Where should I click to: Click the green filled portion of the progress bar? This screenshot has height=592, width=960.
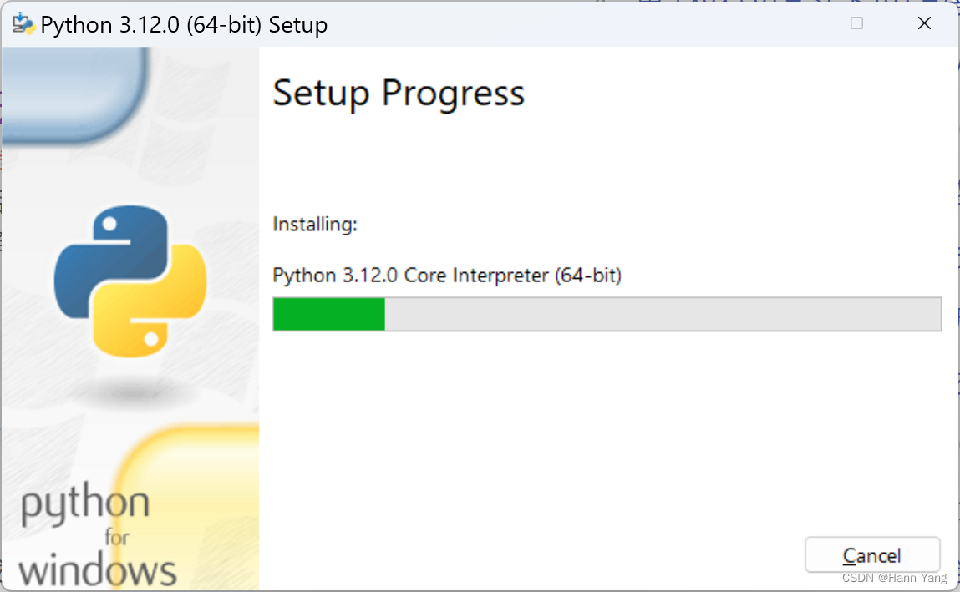(x=329, y=314)
